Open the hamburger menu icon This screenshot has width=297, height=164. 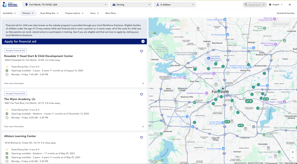289,5
